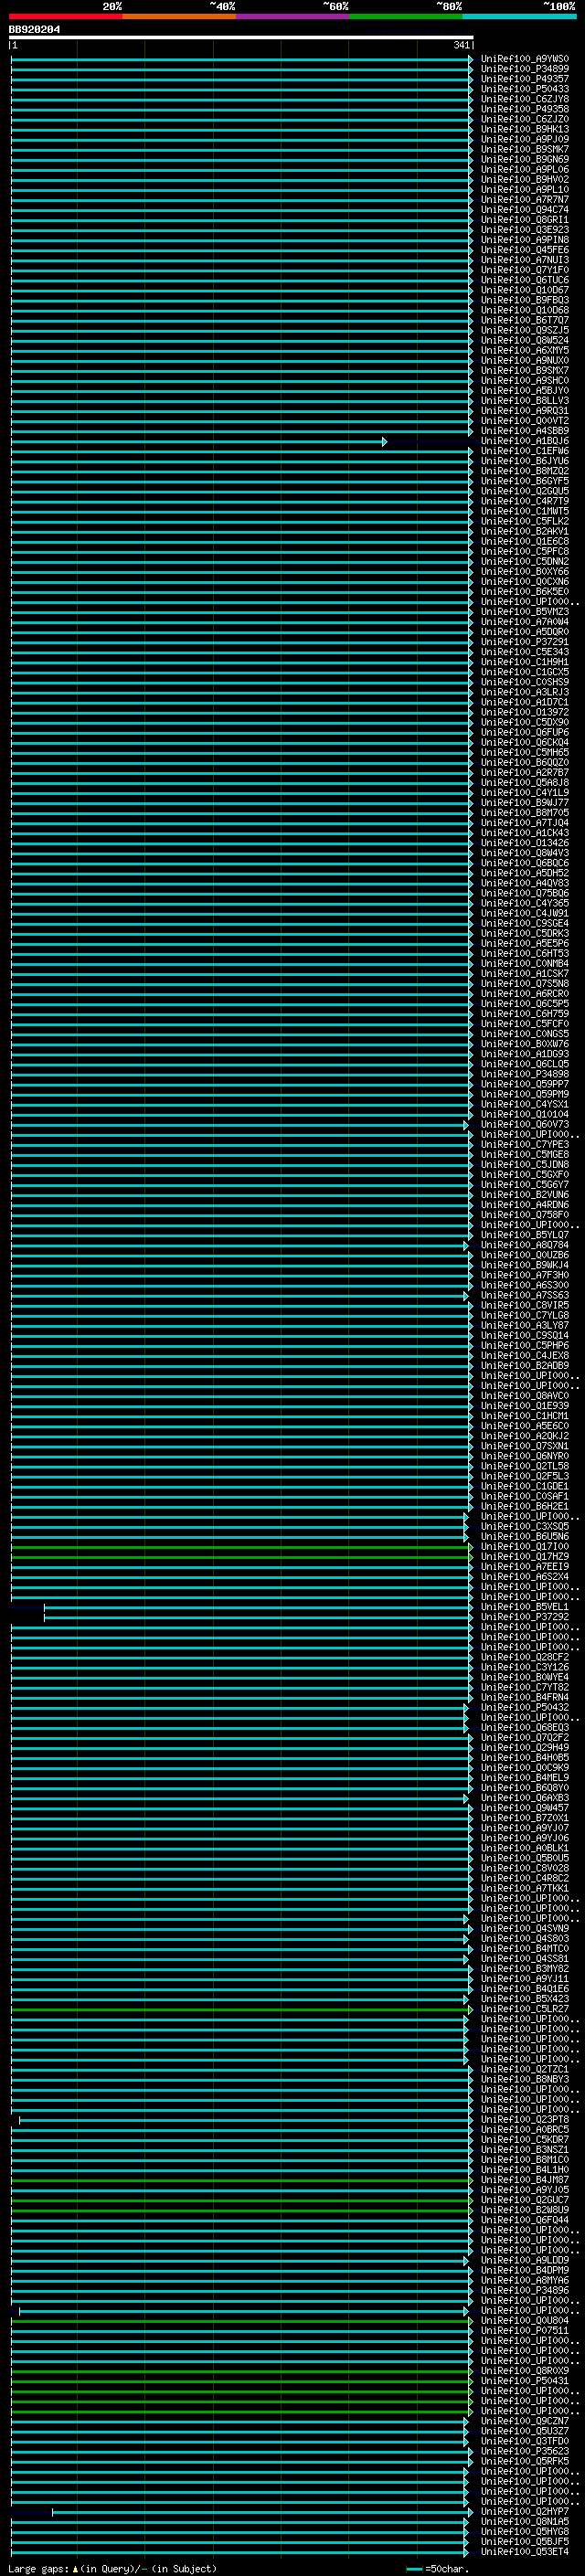Screen dimensions: 585x2576
Task: Click the 341 end position label
Action: (461, 45)
